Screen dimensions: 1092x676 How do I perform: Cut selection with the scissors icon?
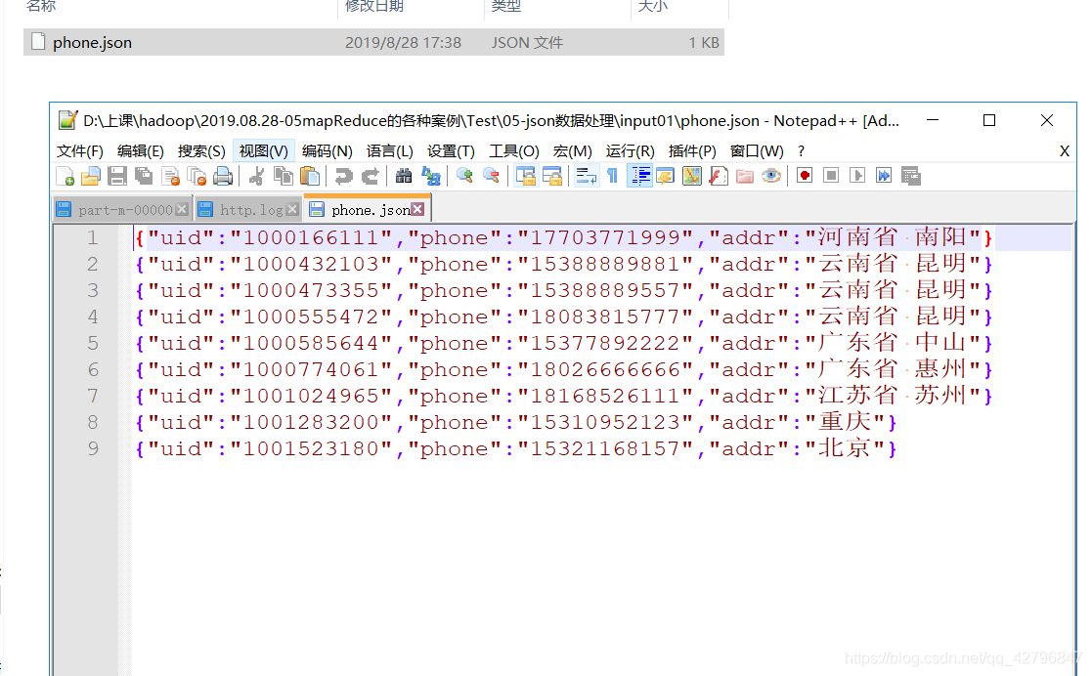click(256, 176)
